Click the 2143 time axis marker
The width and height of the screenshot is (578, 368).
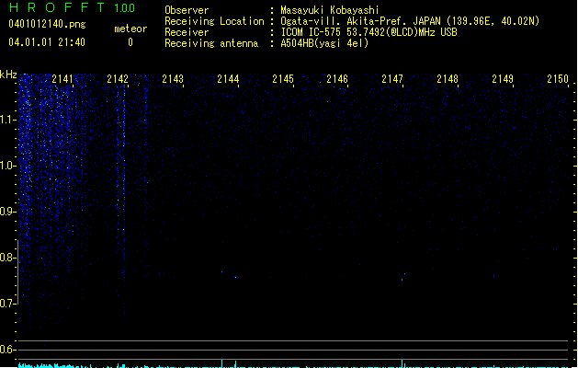point(173,79)
